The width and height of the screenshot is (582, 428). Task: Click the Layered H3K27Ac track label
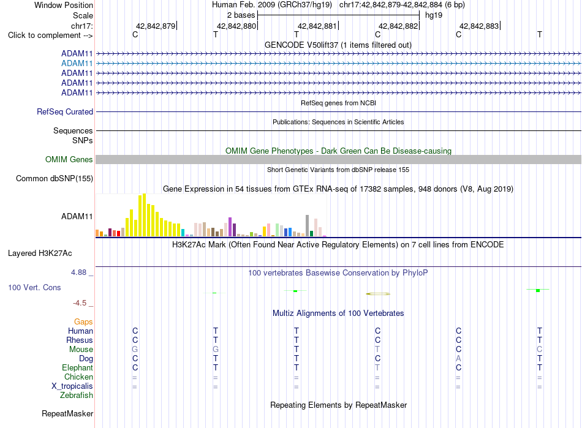pos(40,253)
